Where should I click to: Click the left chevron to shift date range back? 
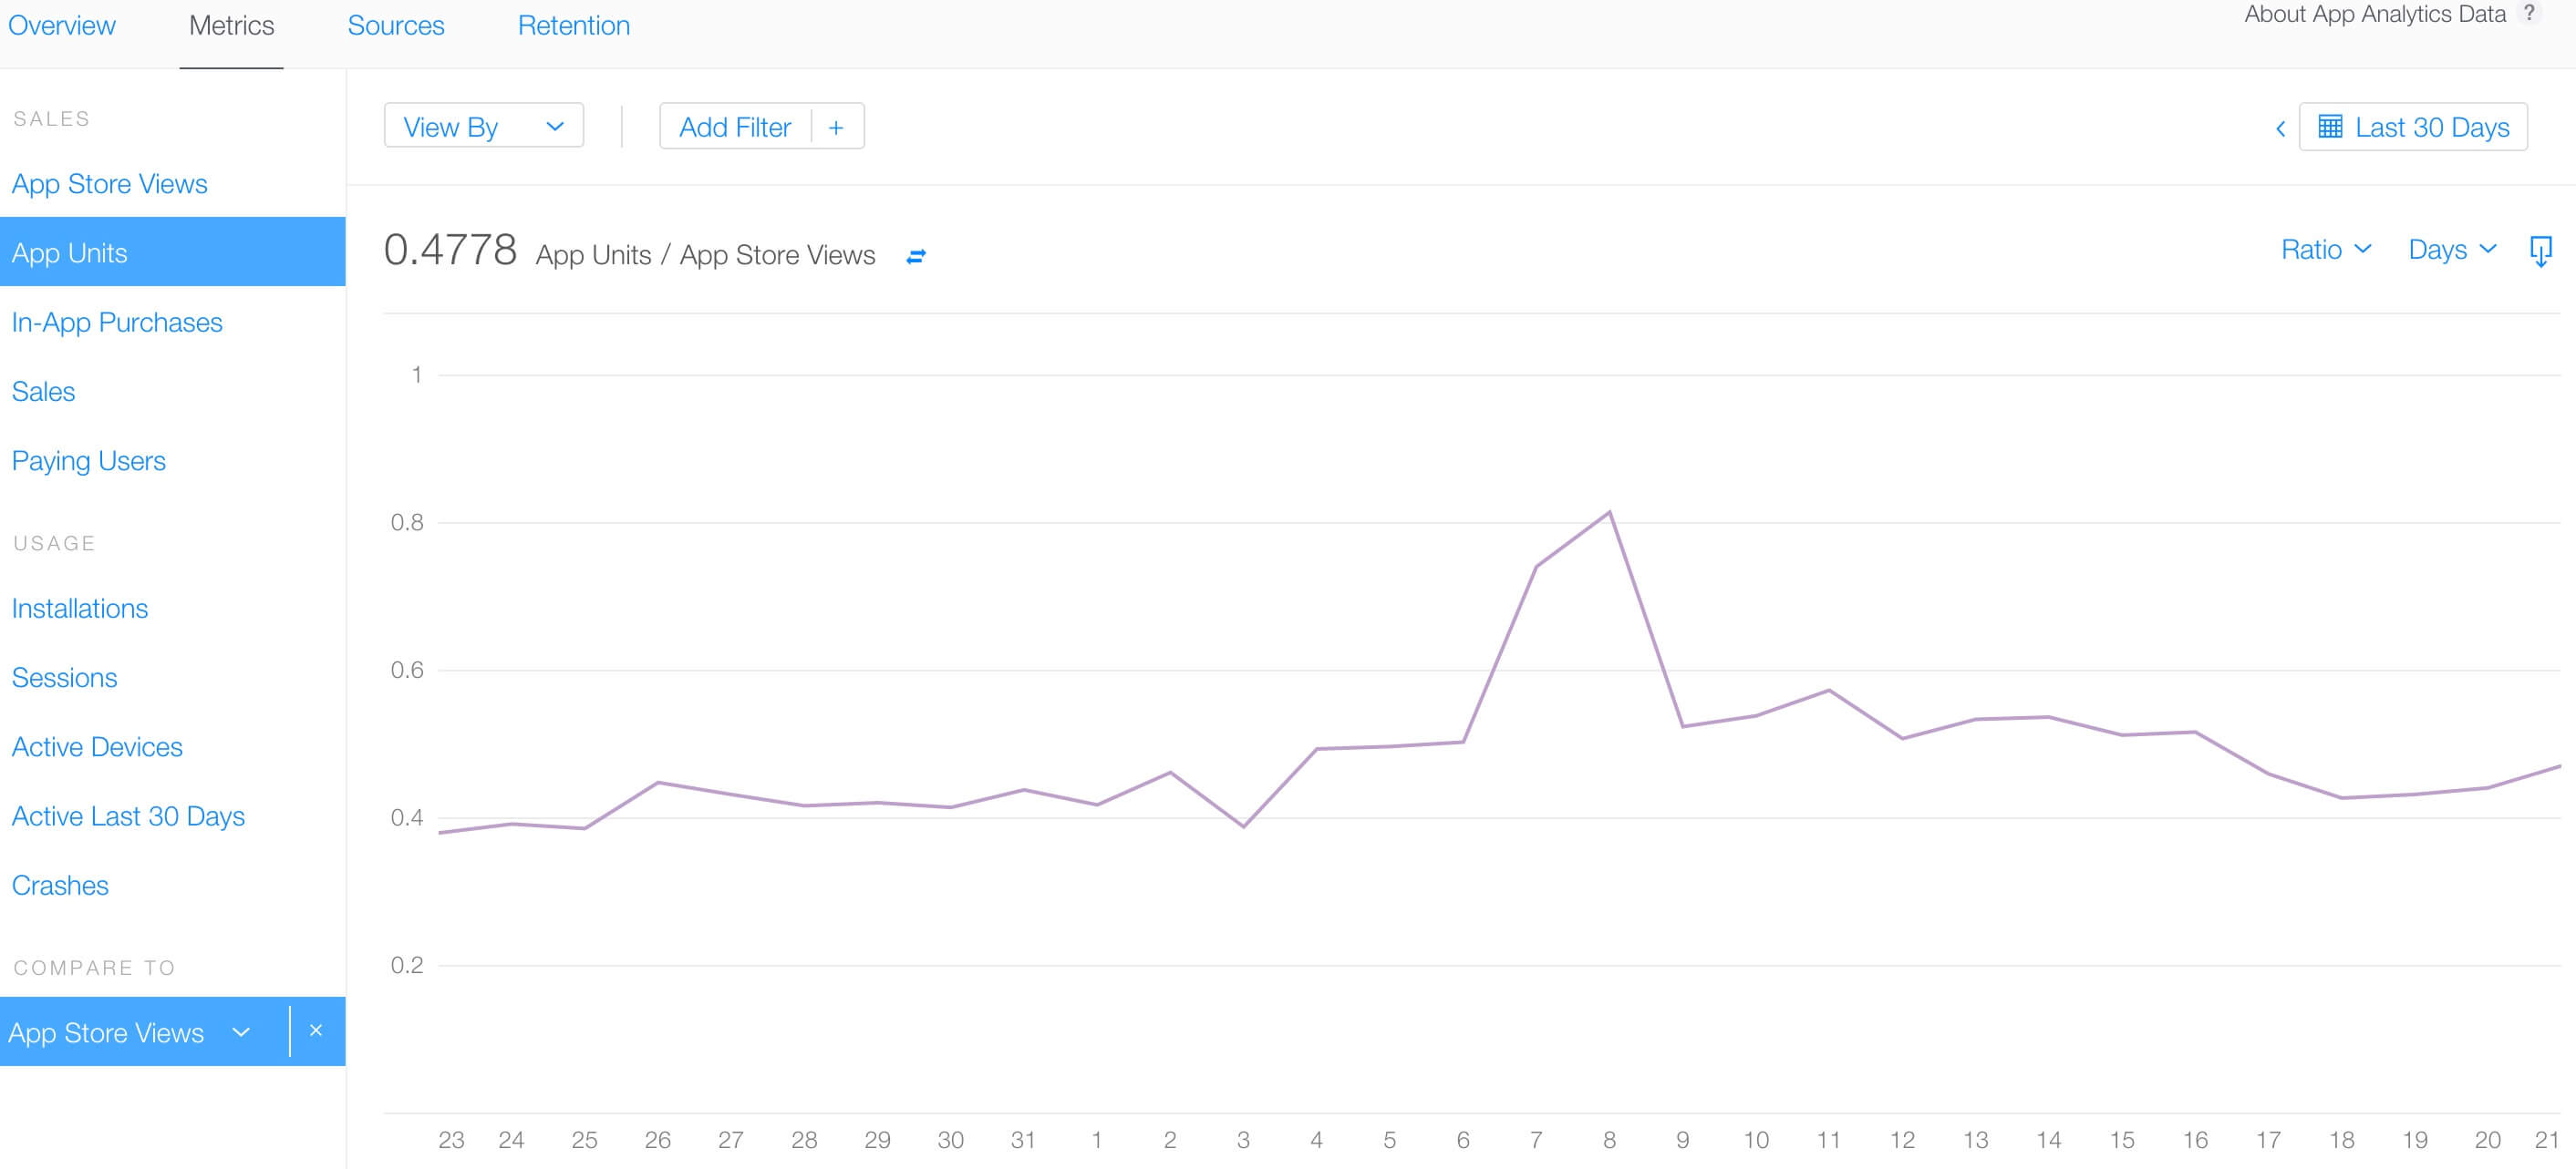(x=2281, y=128)
